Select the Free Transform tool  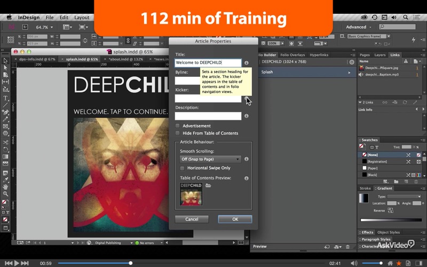tap(5, 150)
